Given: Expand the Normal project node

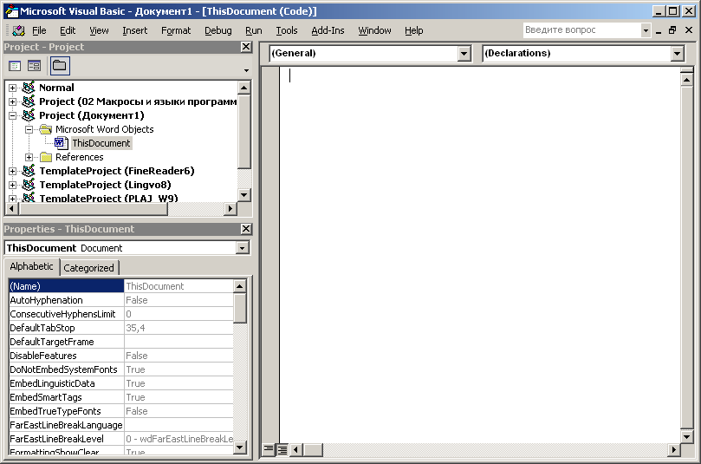Looking at the screenshot, I should [12, 88].
